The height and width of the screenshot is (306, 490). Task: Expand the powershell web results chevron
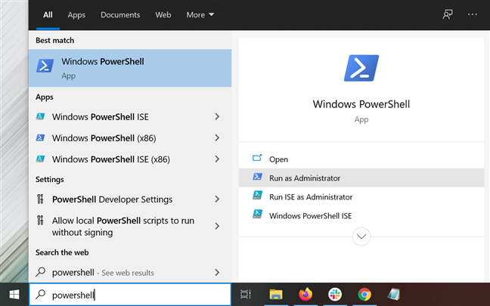(217, 272)
